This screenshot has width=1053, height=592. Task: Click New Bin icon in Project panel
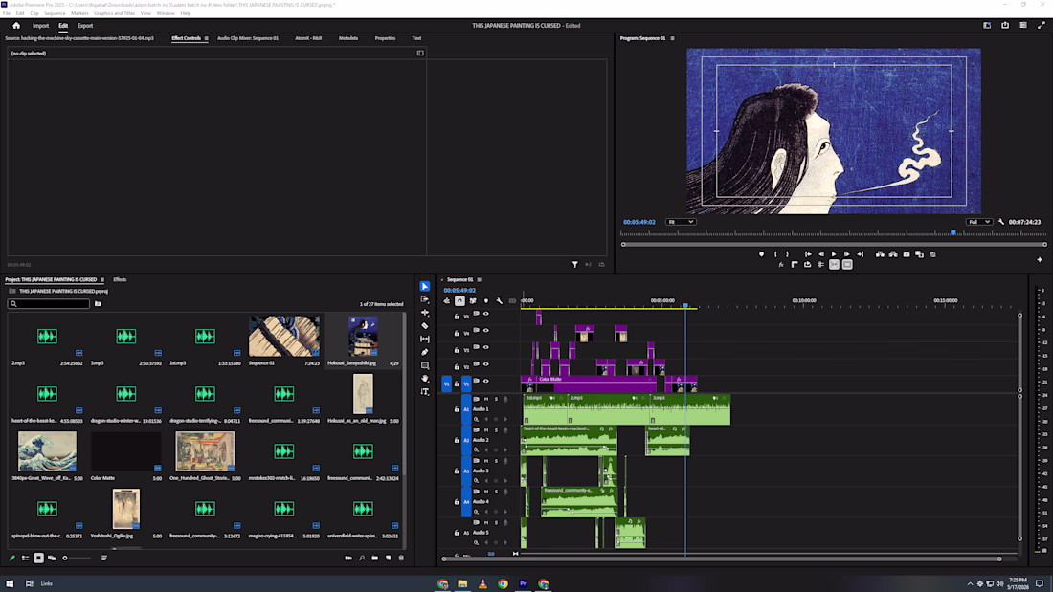[x=374, y=558]
